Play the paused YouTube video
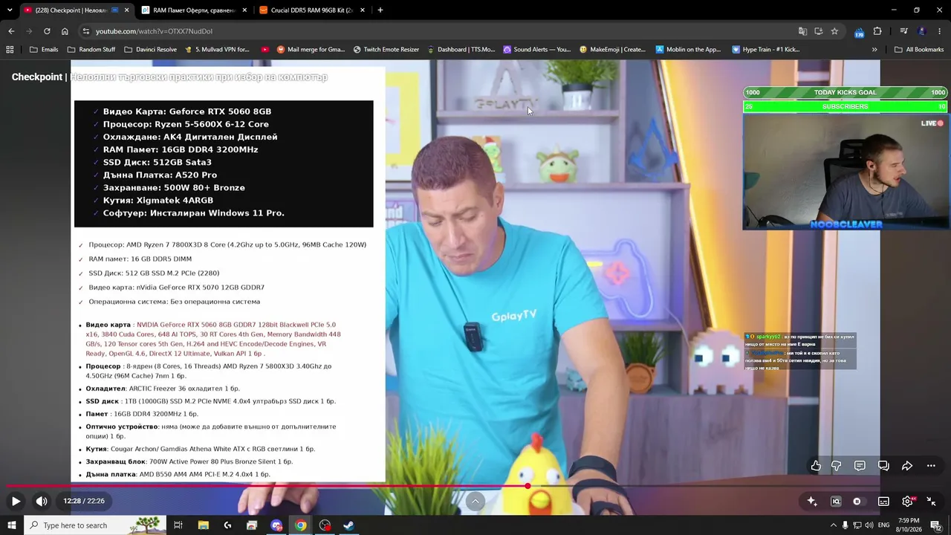 click(16, 502)
